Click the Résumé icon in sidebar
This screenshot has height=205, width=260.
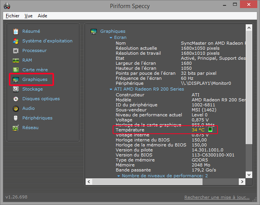coord(16,31)
